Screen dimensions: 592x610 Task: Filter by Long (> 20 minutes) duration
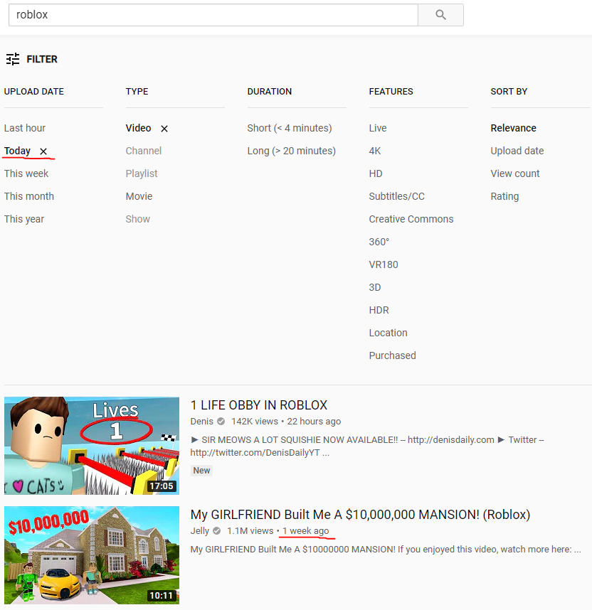(291, 151)
